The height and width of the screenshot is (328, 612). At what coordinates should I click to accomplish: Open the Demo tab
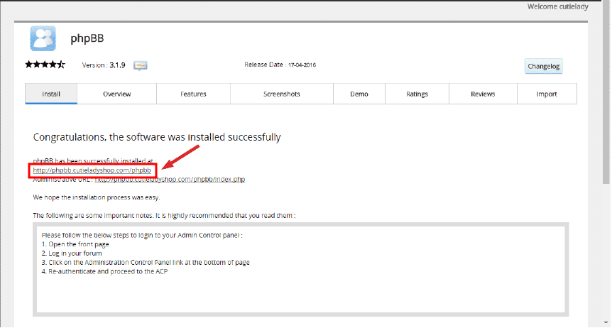coord(359,94)
